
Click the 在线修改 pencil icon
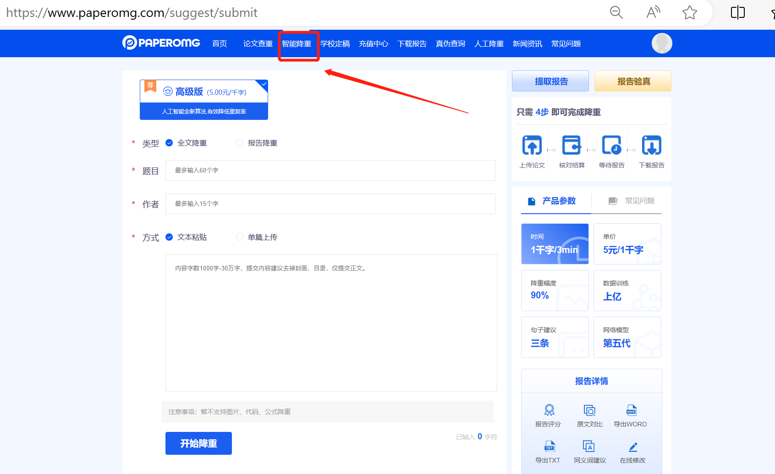point(633,447)
